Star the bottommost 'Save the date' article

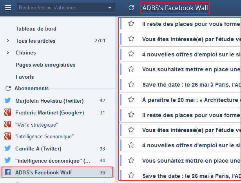(x=131, y=175)
